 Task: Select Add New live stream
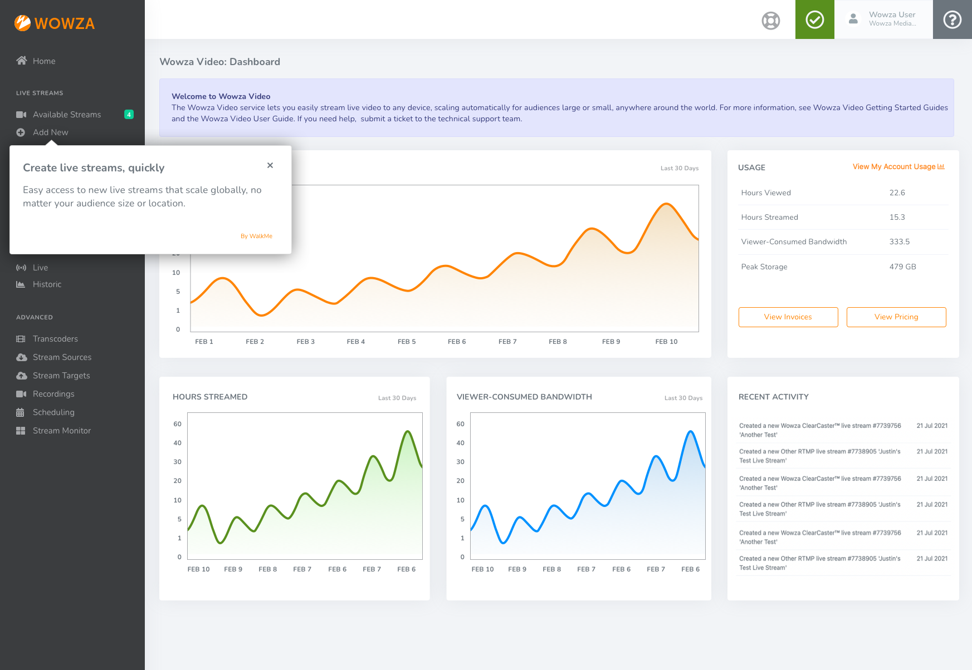click(x=50, y=132)
